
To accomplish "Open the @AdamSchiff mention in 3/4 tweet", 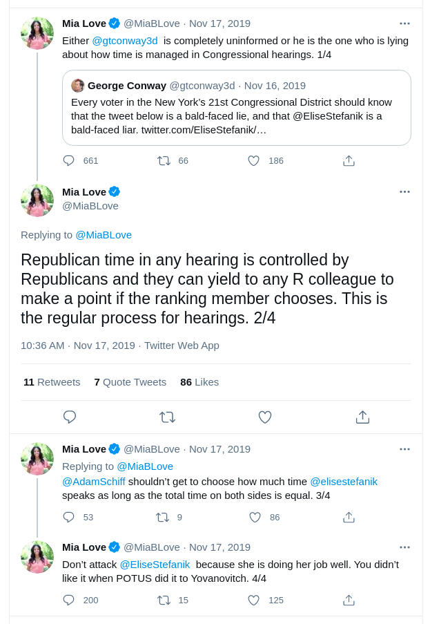I will coord(94,482).
